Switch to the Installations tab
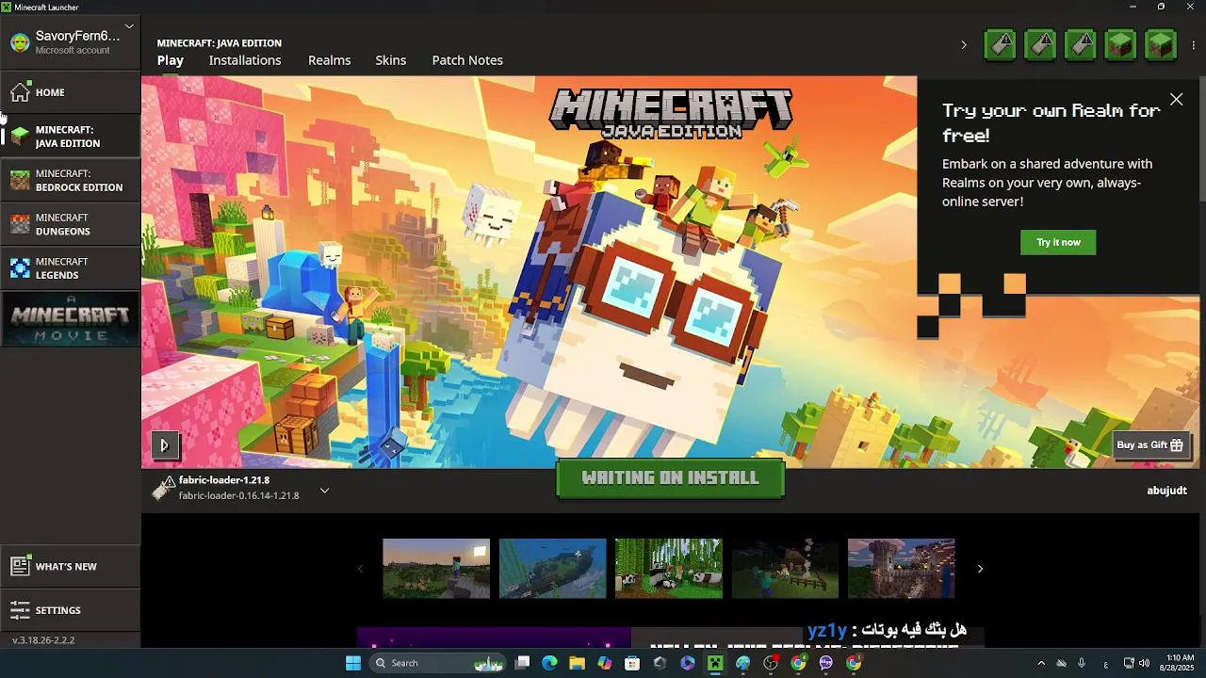Image resolution: width=1206 pixels, height=678 pixels. point(245,60)
